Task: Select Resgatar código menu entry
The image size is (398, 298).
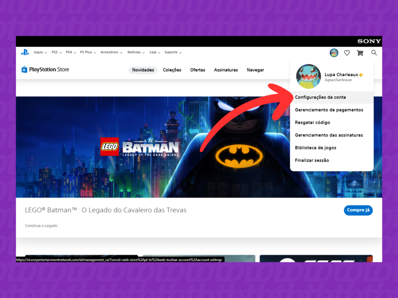Action: [332, 123]
